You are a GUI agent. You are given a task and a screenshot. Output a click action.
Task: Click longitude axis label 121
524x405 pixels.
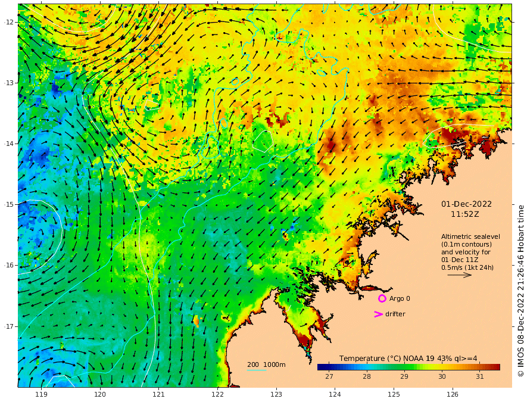point(159,394)
